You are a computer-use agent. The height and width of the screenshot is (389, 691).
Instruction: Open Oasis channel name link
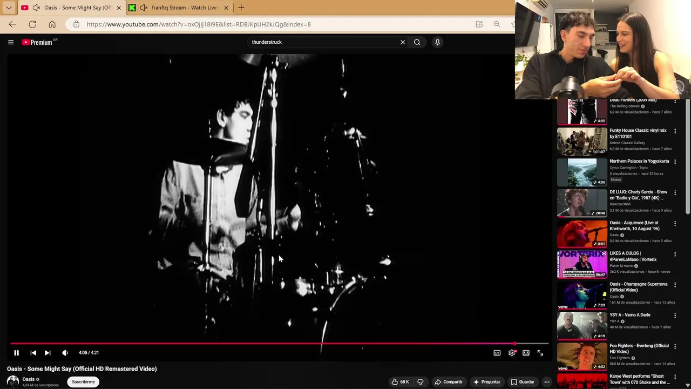pyautogui.click(x=29, y=379)
